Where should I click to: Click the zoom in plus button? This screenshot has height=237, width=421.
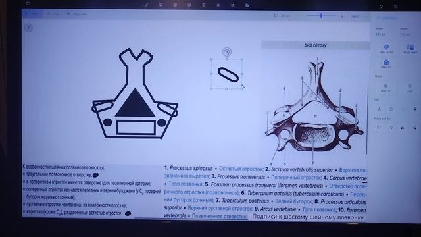(x=342, y=16)
